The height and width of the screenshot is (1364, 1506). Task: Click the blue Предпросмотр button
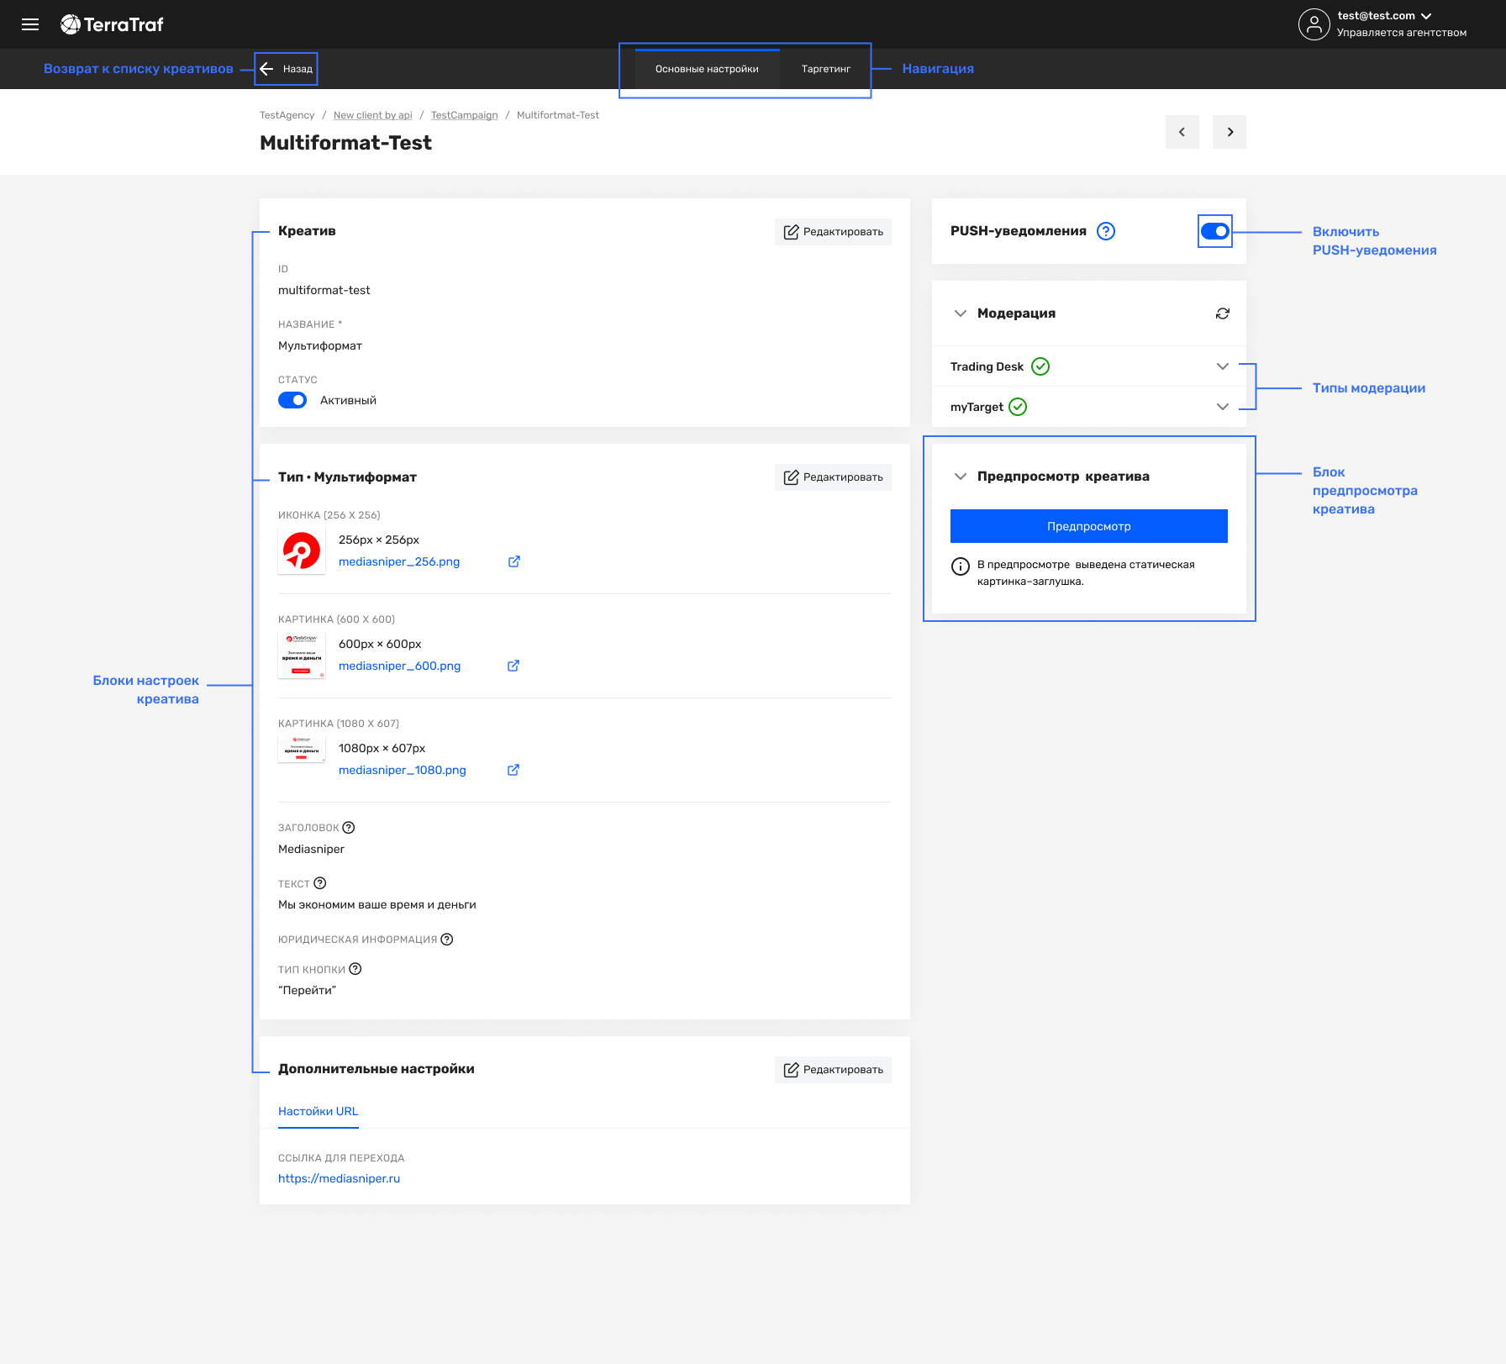(x=1089, y=526)
